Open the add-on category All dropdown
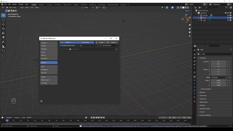Viewport: 233px width, 131px height. (89, 45)
